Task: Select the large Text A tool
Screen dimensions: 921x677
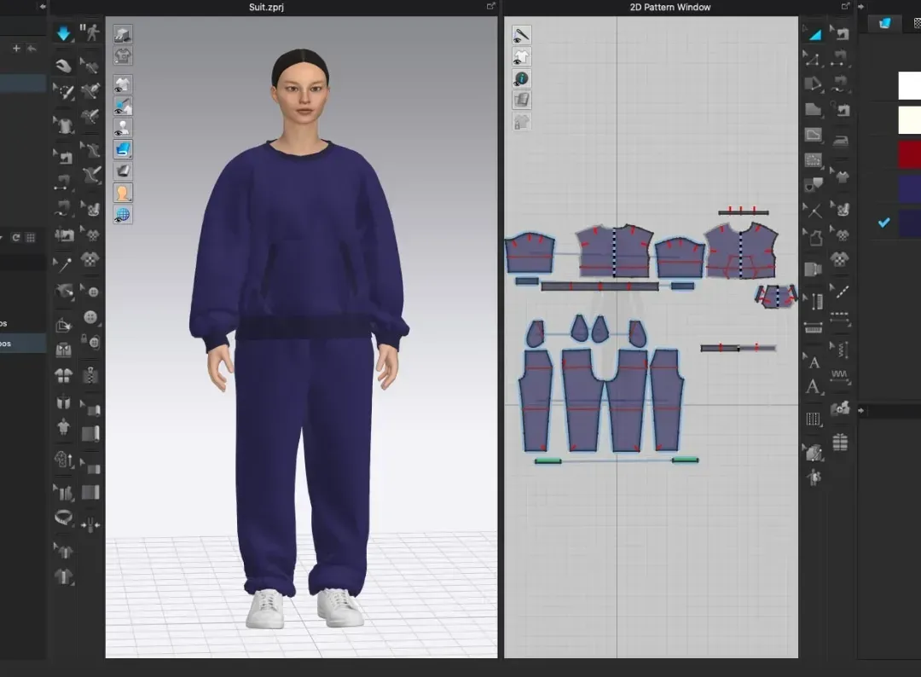Action: coord(813,387)
